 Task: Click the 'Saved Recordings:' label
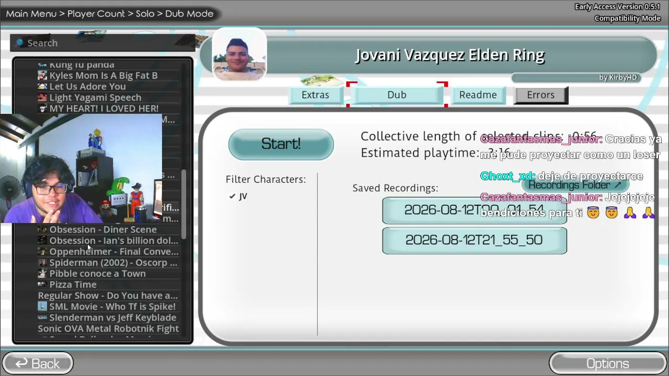(395, 188)
